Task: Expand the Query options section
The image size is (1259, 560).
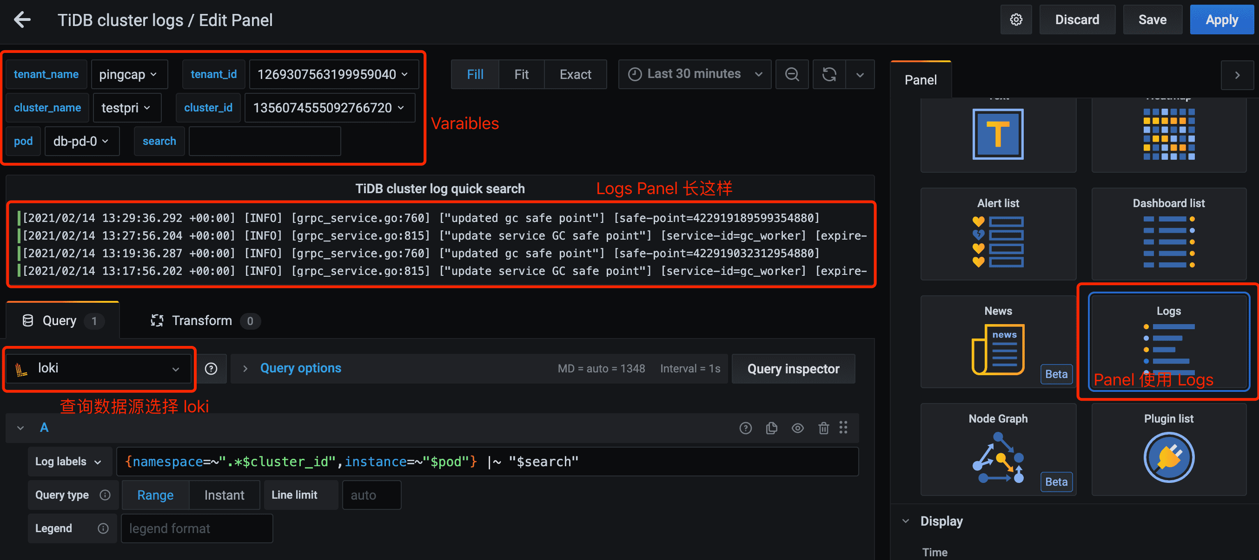Action: (x=300, y=368)
